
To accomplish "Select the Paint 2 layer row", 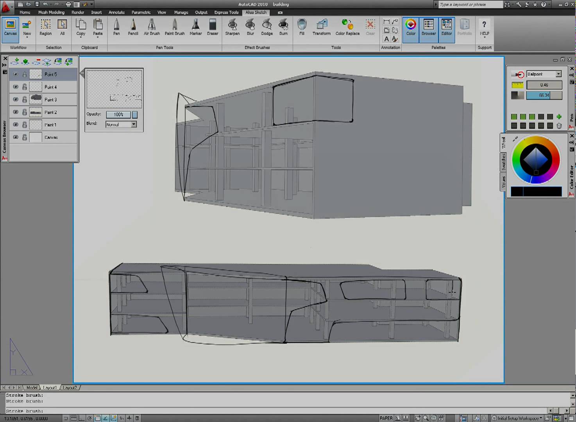I will (43, 112).
